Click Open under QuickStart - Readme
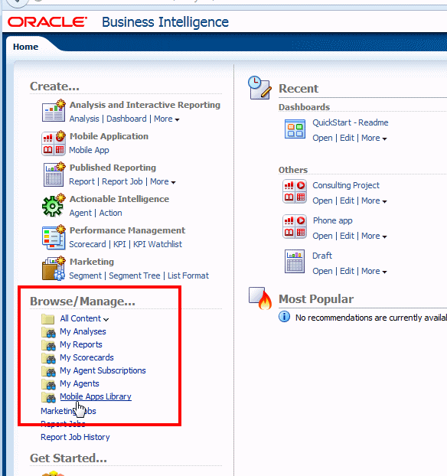This screenshot has width=447, height=476. tap(322, 138)
